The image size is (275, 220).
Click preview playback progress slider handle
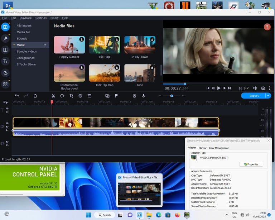coord(185,84)
